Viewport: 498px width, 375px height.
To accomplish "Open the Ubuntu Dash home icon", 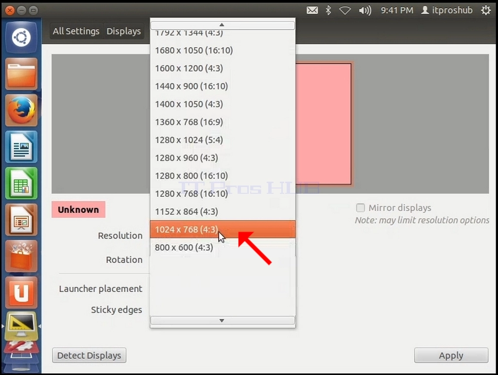I will pos(21,37).
